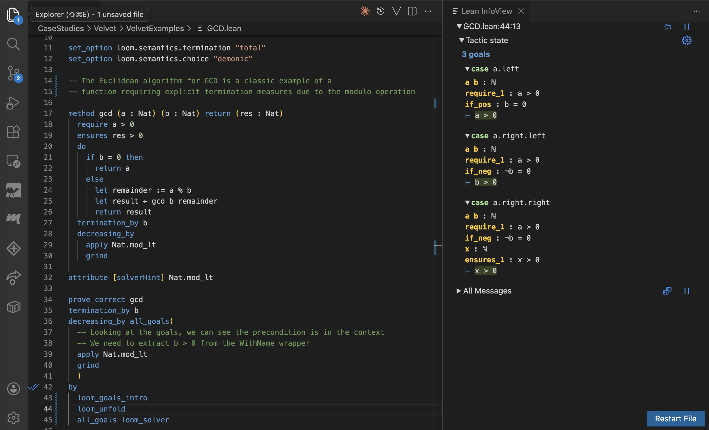Click the check marks beside line 42
This screenshot has height=430, width=709.
coord(33,387)
